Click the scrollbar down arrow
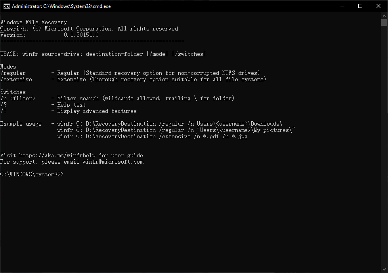 pos(384,269)
